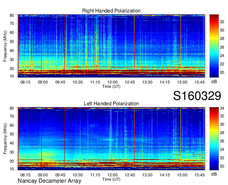Click the 10:30 tick on lower time axis

78,175
